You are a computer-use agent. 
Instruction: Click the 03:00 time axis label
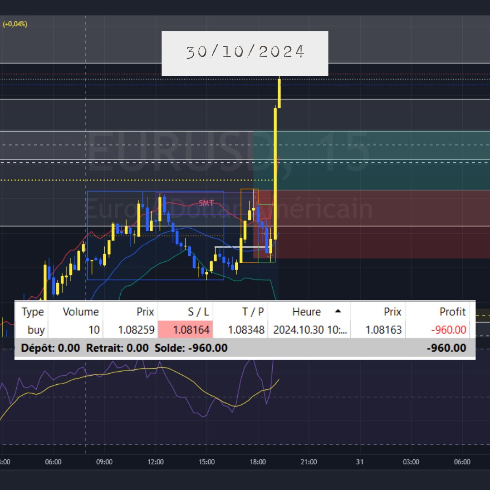pyautogui.click(x=411, y=461)
